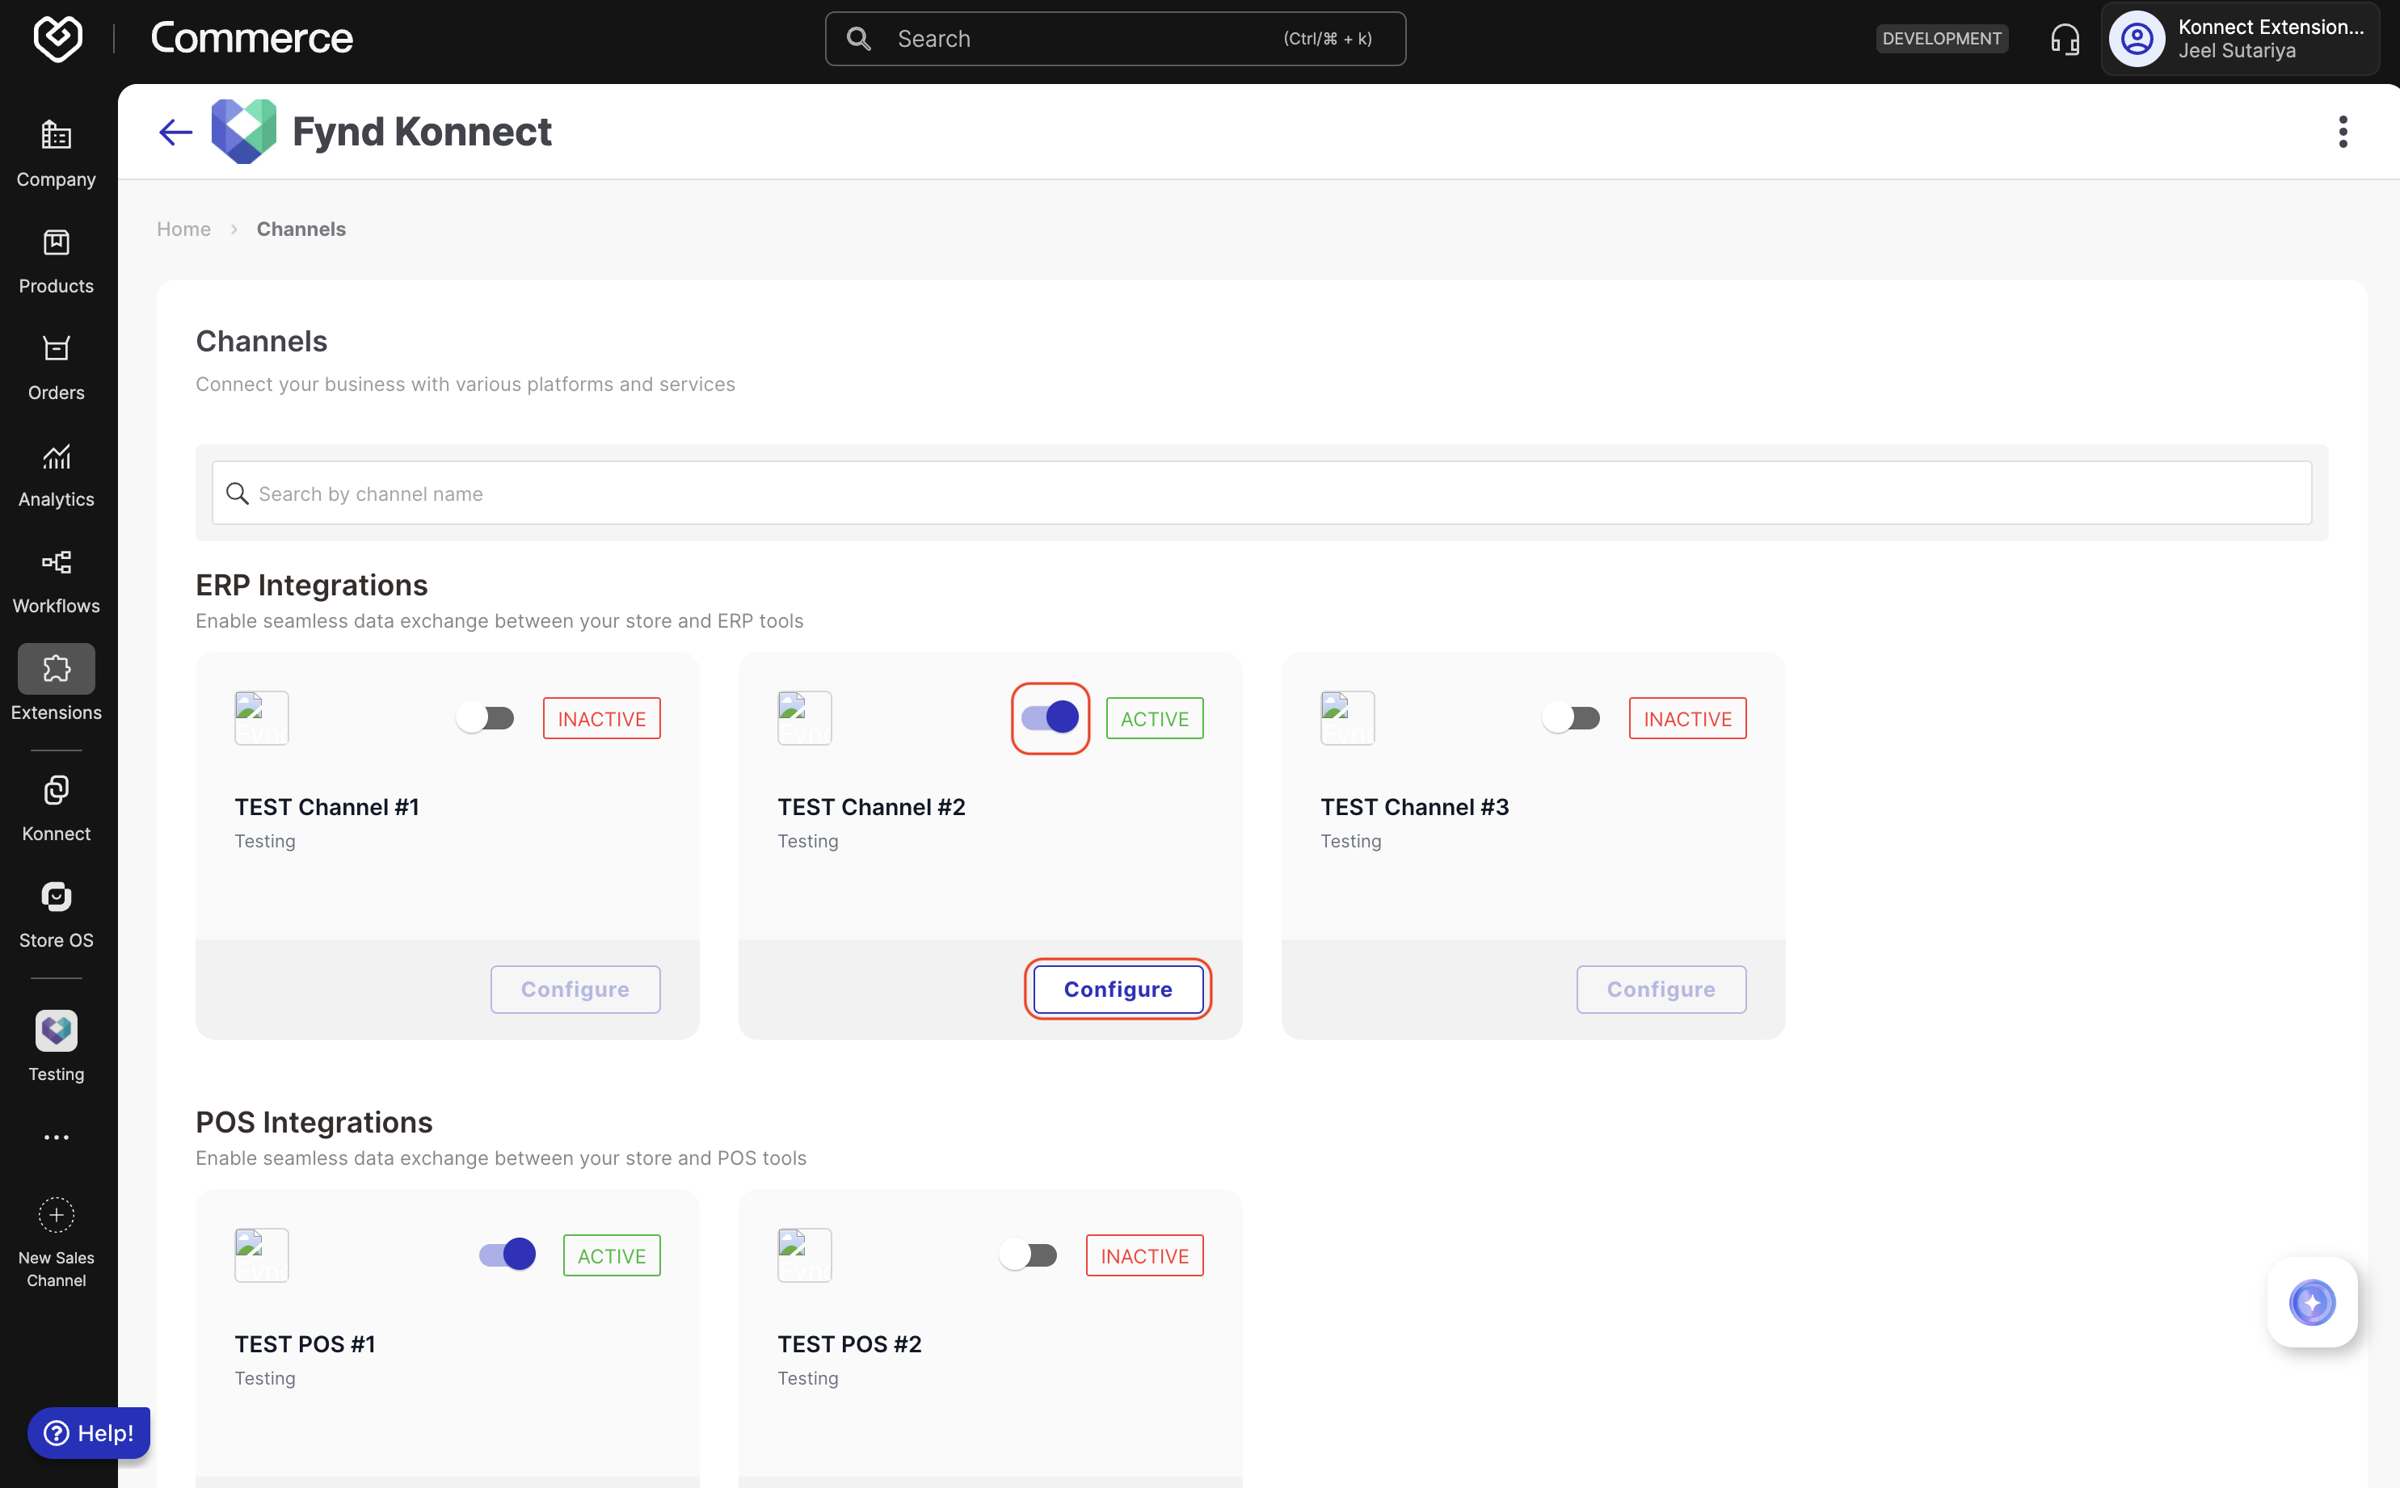Enable the TEST Channel #1 toggle
This screenshot has height=1488, width=2400.
486,718
